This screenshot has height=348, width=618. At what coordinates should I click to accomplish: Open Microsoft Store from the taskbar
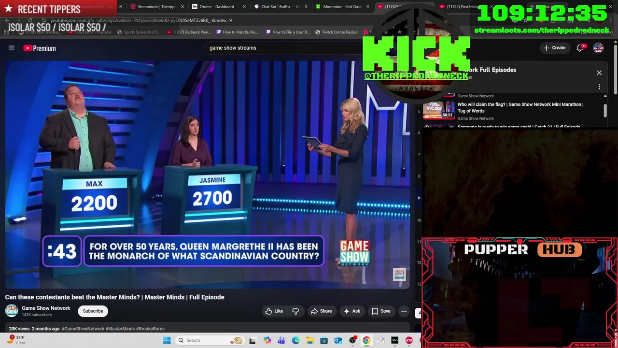tap(324, 340)
